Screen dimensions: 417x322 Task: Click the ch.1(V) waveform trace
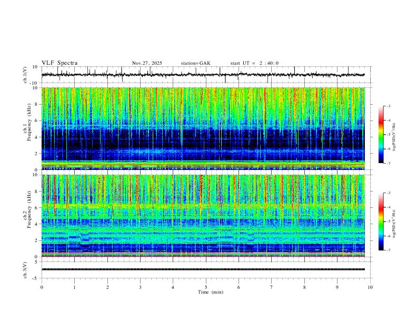coord(203,75)
